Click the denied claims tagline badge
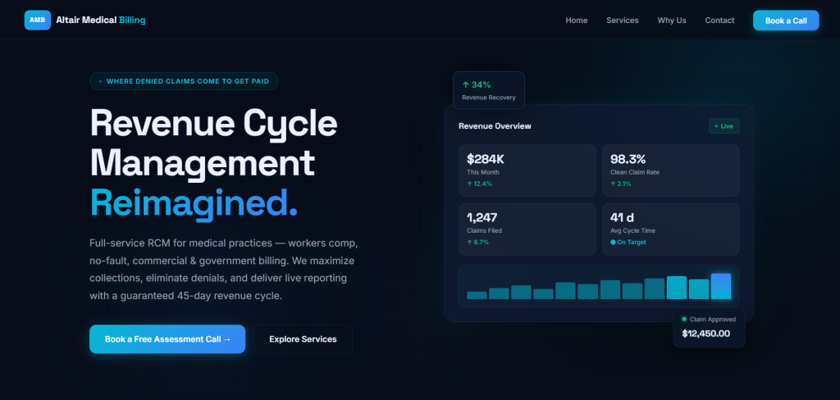 click(184, 81)
